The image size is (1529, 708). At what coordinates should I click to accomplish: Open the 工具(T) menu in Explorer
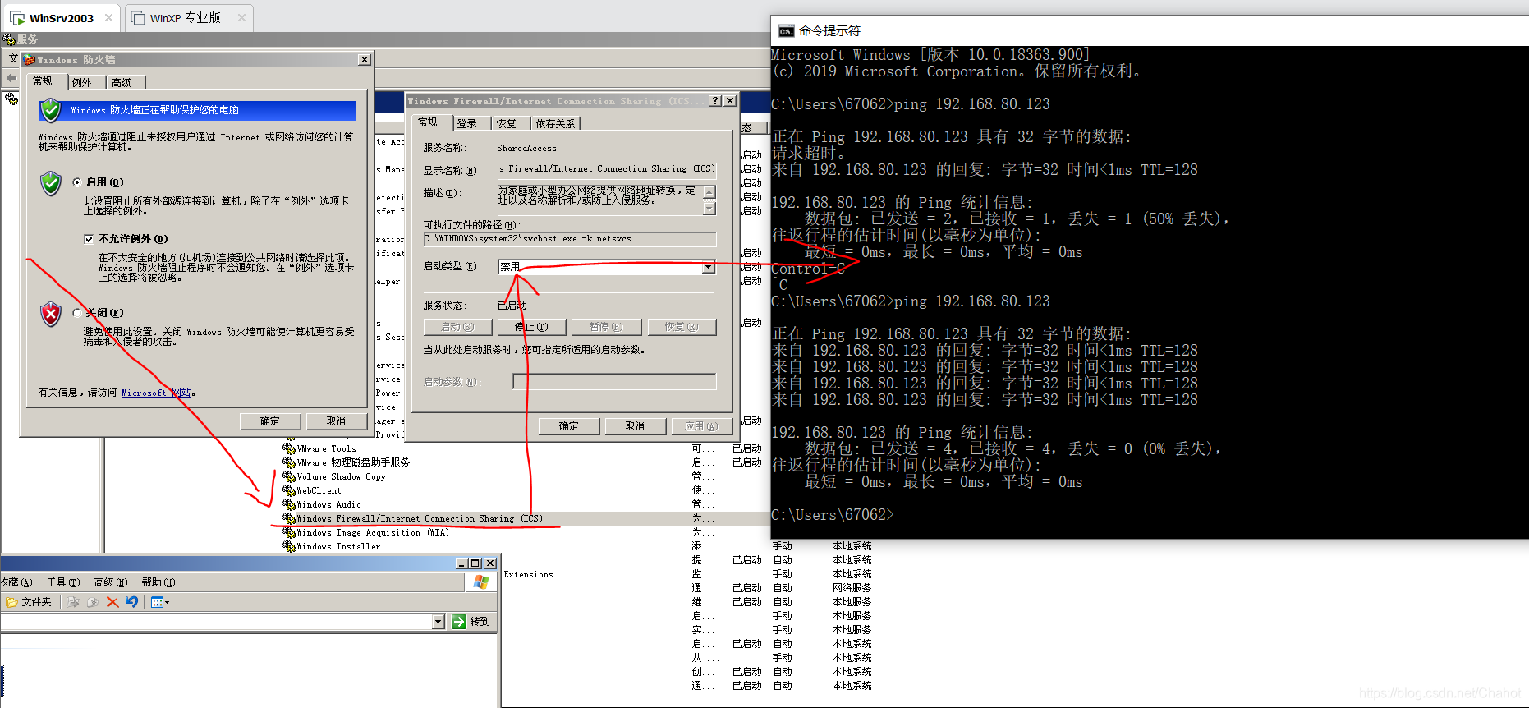click(x=63, y=582)
